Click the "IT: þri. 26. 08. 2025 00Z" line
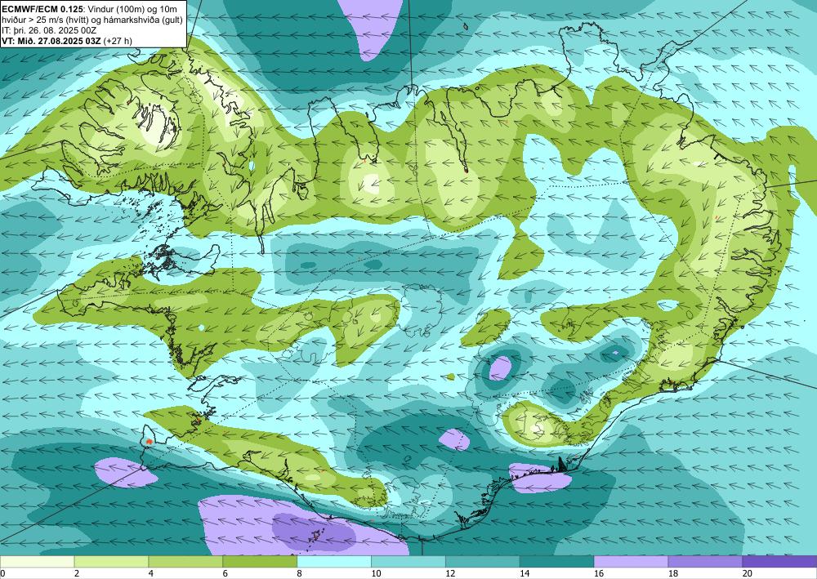Viewport: 817px width, 579px height. coord(50,30)
